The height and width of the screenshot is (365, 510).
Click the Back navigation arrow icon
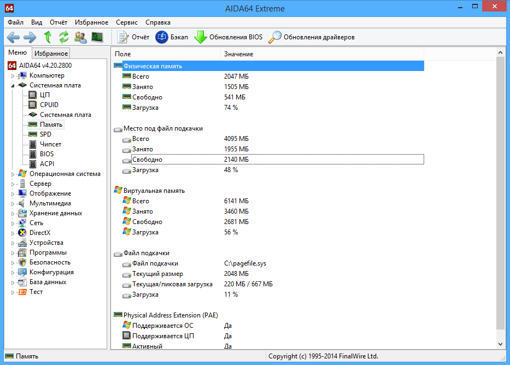(x=13, y=37)
